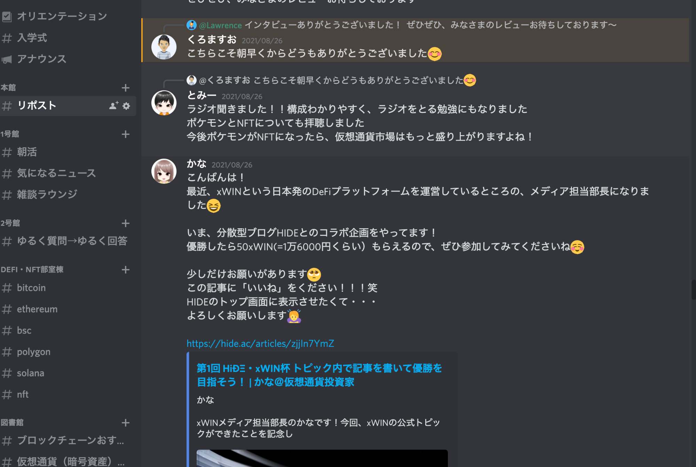Collapse the DEFI・NFT部室棟 category header
This screenshot has width=696, height=467.
[x=32, y=270]
